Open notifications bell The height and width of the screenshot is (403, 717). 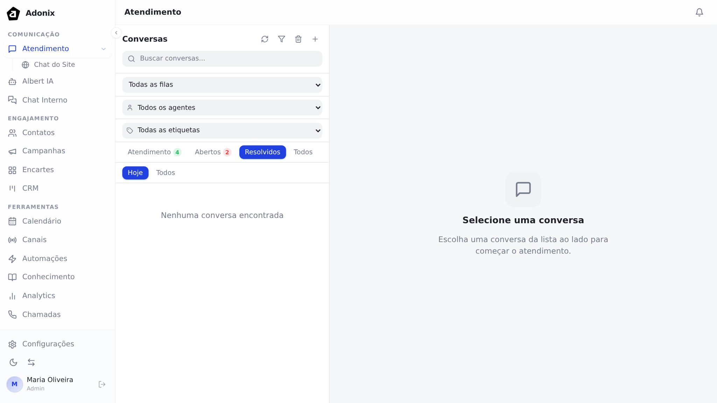click(x=699, y=13)
